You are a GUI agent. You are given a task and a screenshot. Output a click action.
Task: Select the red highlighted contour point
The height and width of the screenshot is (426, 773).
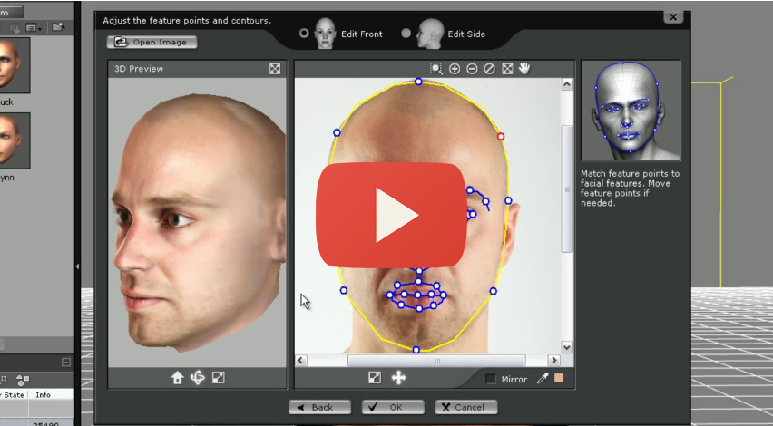[x=501, y=137]
